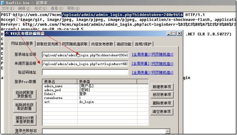Click the 表单名 column header
This screenshot has width=237, height=135.
pyautogui.click(x=60, y=82)
